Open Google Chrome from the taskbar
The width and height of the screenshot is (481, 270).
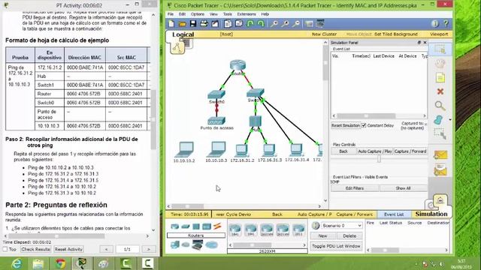tap(60, 263)
